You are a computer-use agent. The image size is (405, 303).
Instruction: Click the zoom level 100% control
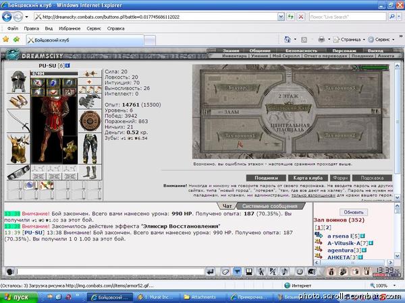coord(383,285)
